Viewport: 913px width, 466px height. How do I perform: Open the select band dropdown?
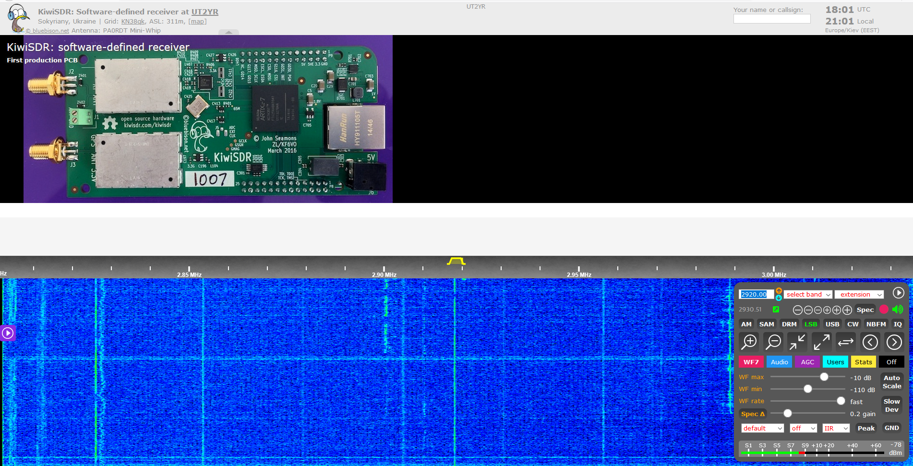[808, 294]
